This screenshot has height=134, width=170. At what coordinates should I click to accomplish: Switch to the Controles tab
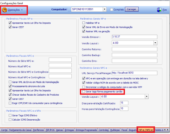(x=104, y=130)
